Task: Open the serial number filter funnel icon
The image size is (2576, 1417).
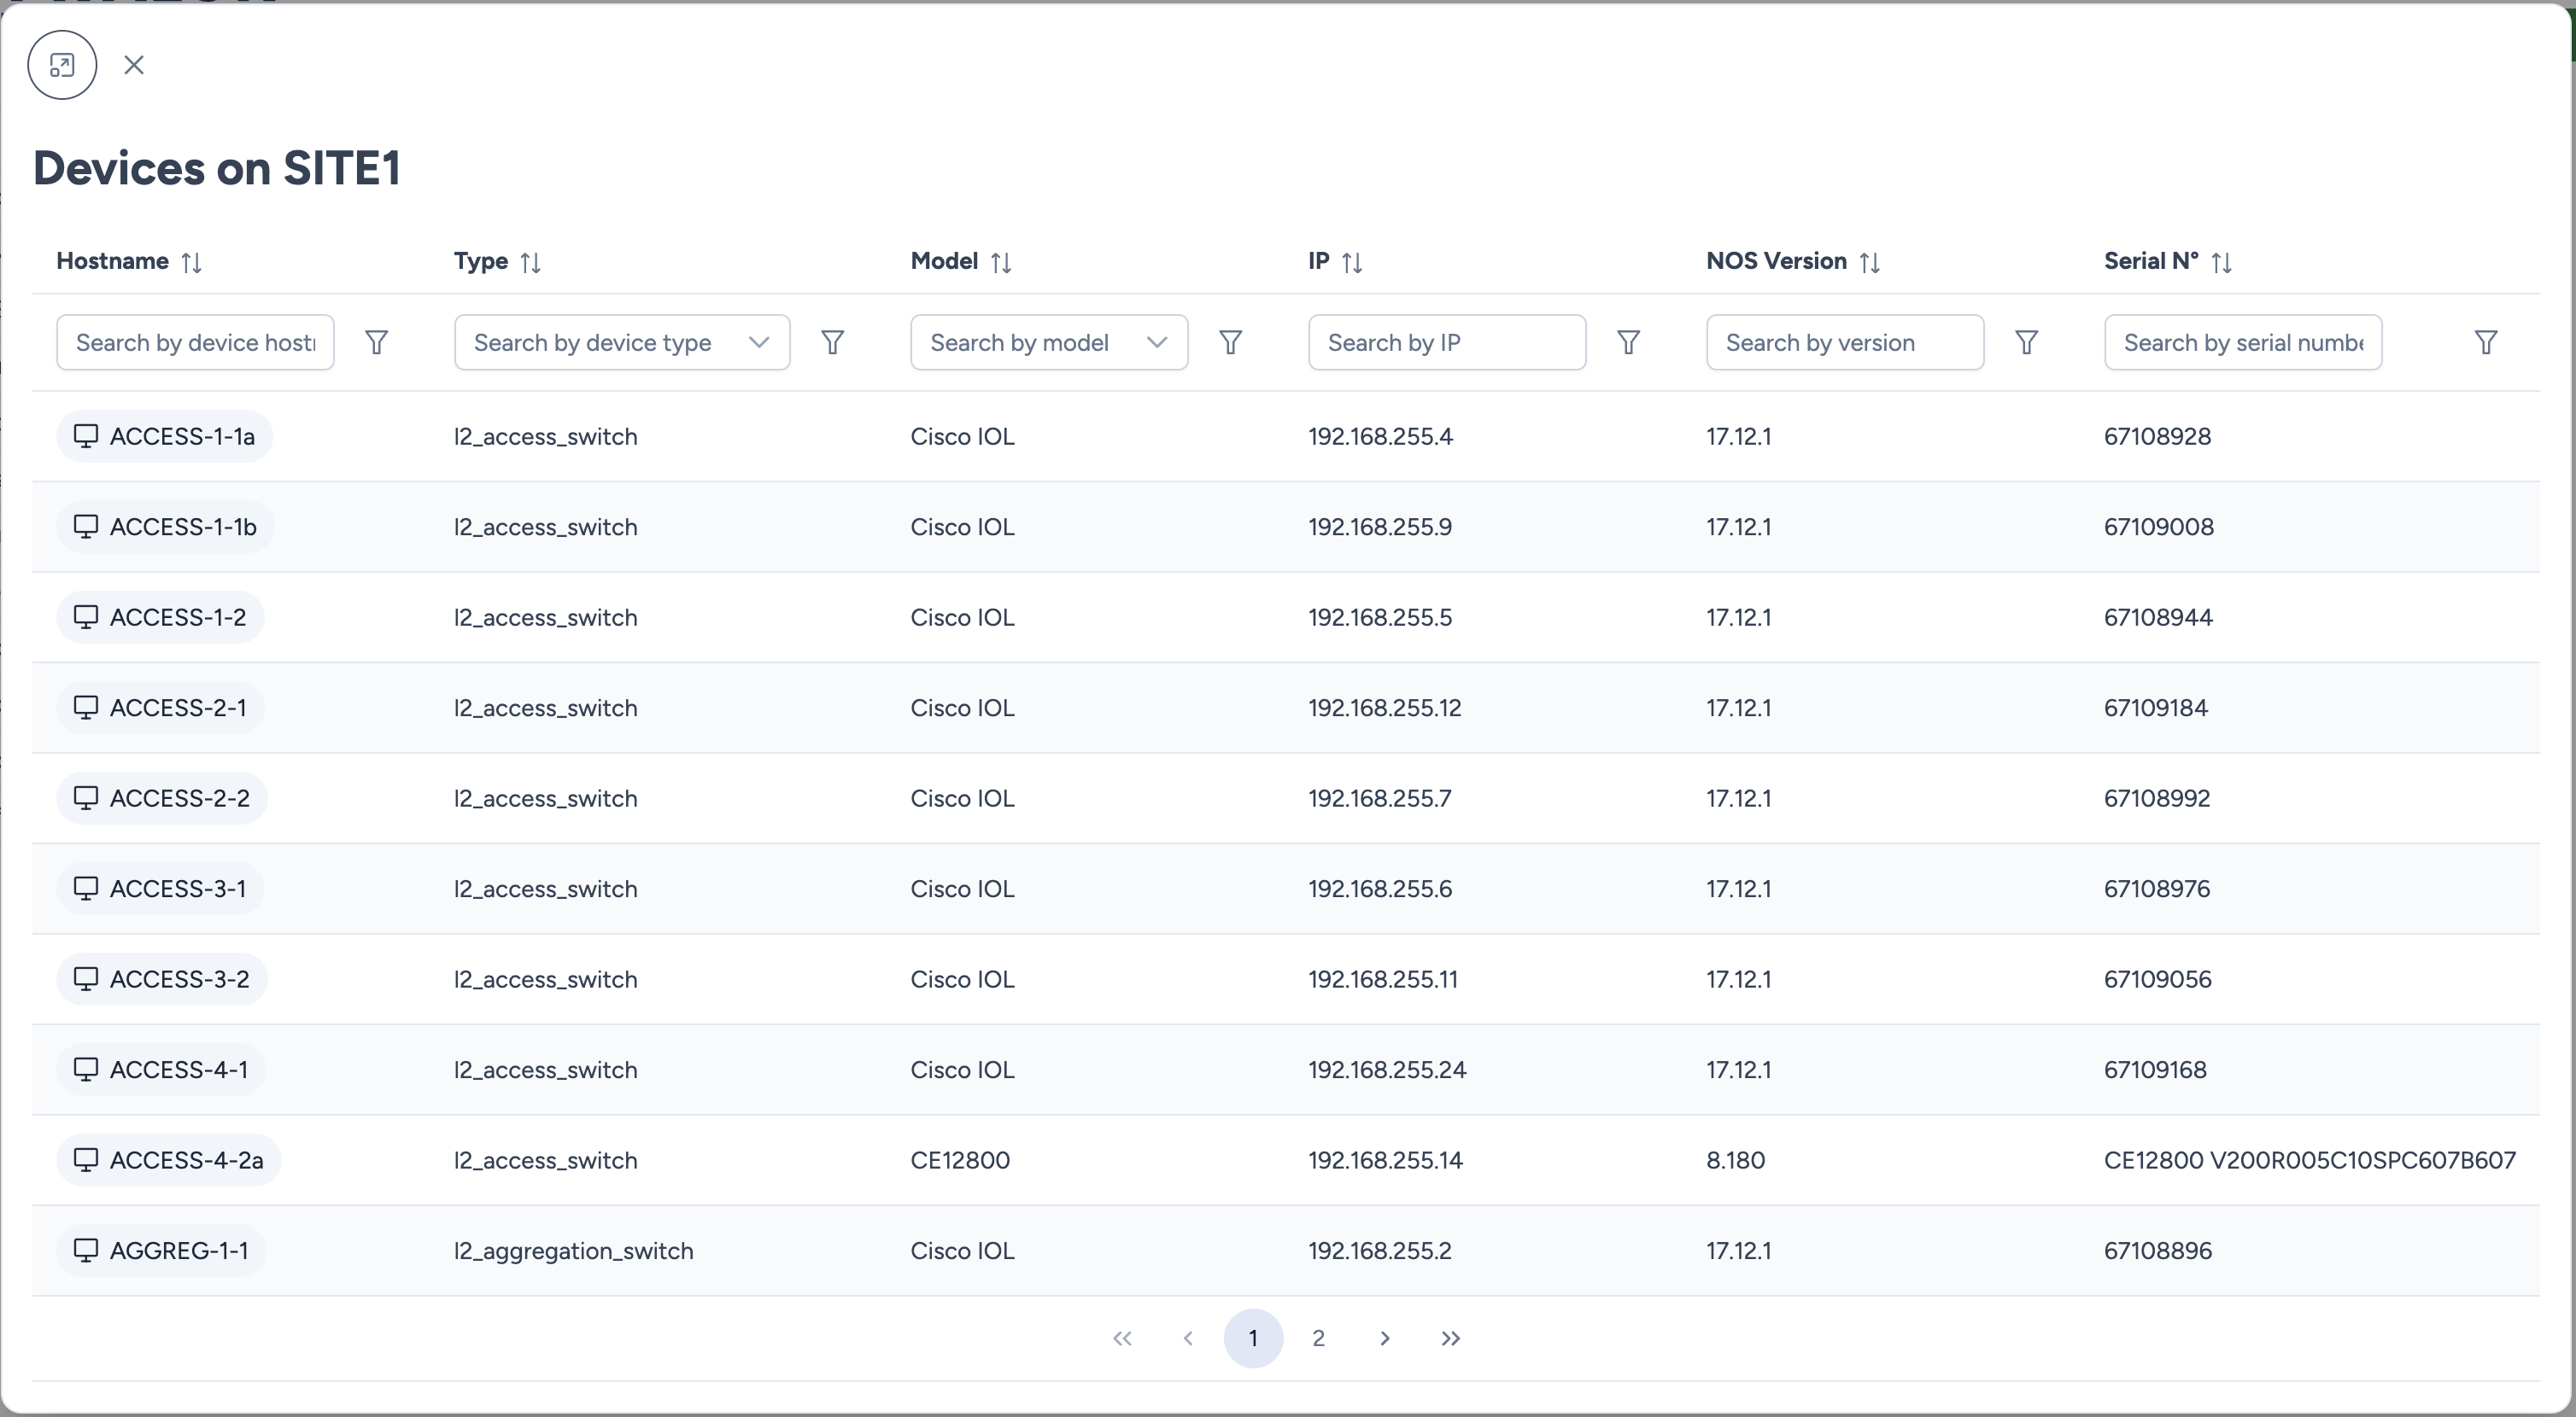Action: 2485,343
